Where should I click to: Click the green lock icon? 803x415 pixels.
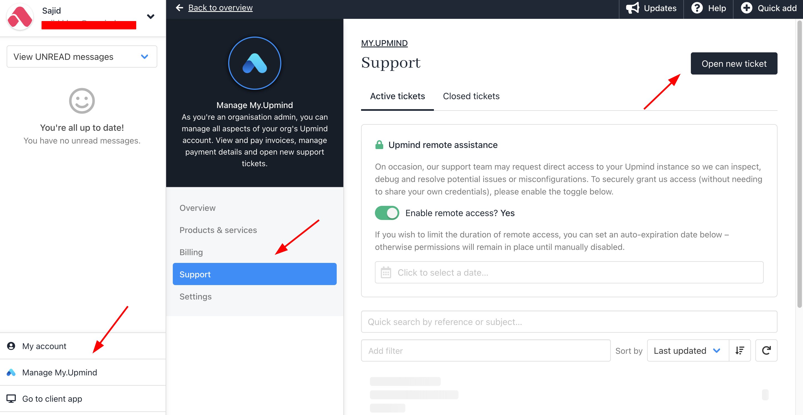pyautogui.click(x=379, y=145)
